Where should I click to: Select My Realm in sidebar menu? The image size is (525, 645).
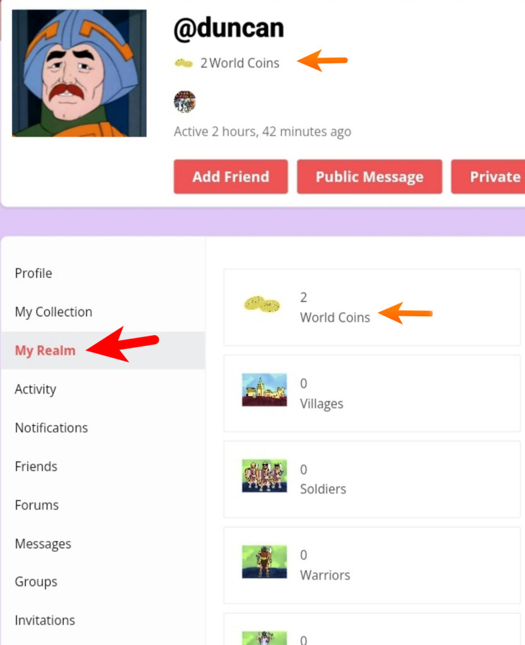[x=45, y=350]
